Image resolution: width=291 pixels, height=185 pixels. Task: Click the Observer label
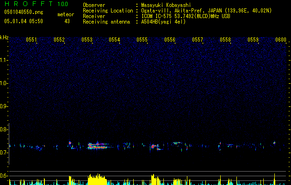click(94, 5)
